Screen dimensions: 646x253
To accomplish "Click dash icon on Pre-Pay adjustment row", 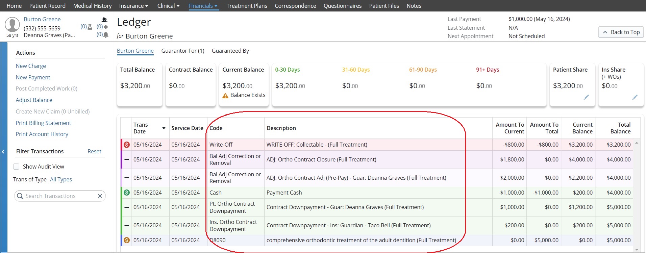I will pos(127,178).
